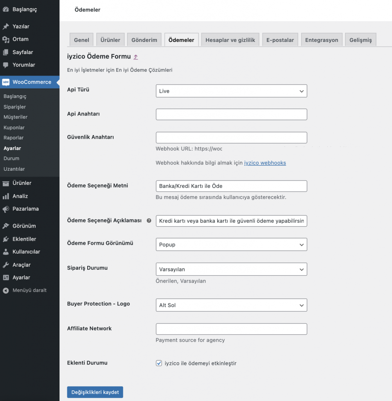Image resolution: width=392 pixels, height=401 pixels.
Task: Click the Yorumlar comment bubble icon
Action: coord(6,65)
